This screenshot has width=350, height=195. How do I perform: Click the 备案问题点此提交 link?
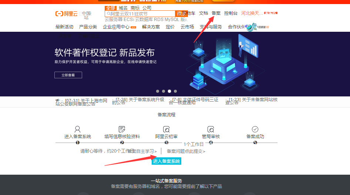[186, 151]
